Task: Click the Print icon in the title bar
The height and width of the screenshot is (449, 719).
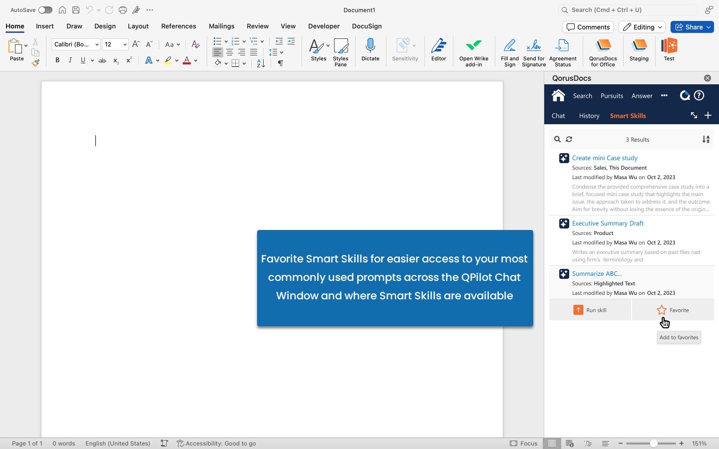Action: tap(123, 10)
